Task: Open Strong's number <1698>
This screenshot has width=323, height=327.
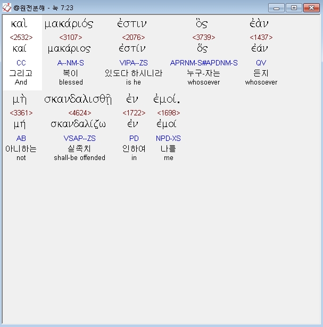Action: (x=168, y=113)
